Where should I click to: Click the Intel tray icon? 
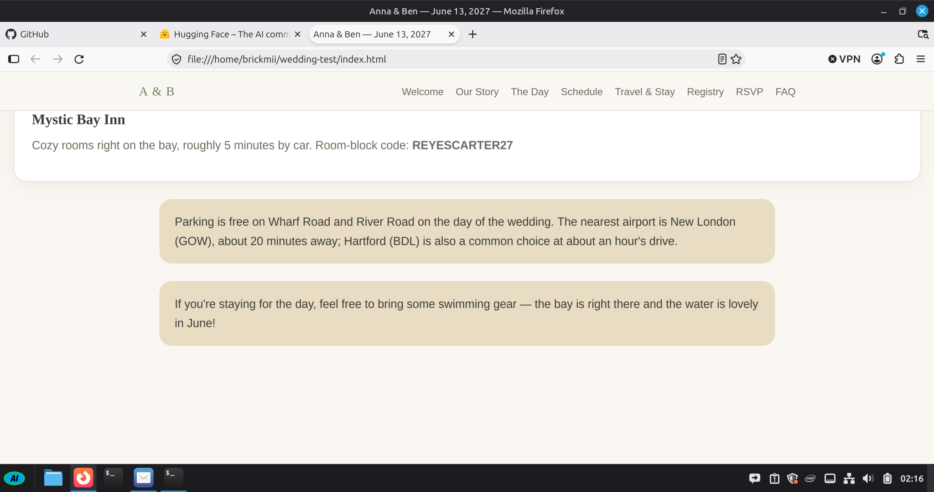pyautogui.click(x=810, y=478)
